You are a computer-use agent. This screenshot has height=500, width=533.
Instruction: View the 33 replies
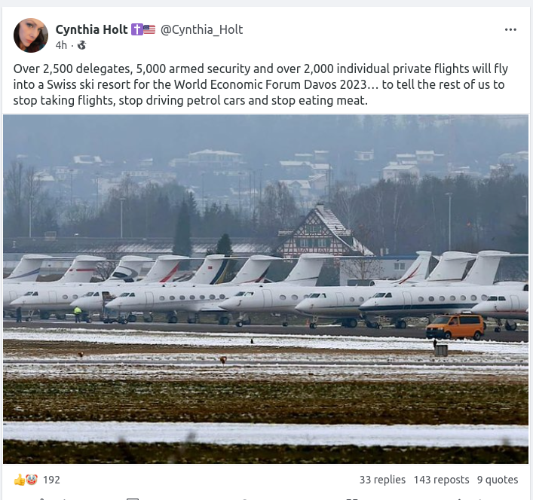click(x=382, y=480)
